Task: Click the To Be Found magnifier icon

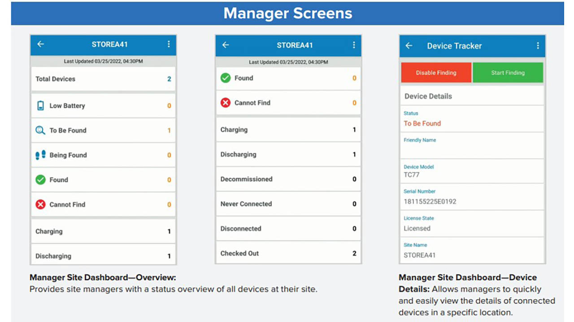Action: [40, 130]
